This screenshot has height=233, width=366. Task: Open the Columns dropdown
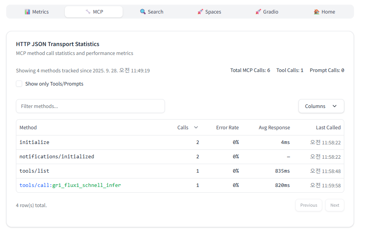pyautogui.click(x=321, y=106)
